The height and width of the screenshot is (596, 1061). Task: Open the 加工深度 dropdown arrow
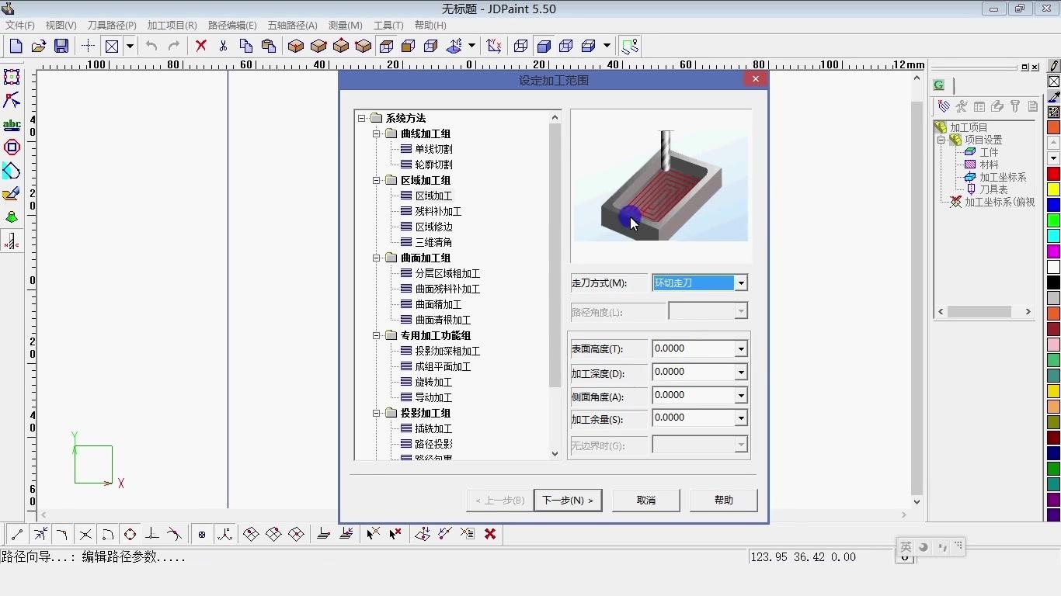click(x=741, y=372)
